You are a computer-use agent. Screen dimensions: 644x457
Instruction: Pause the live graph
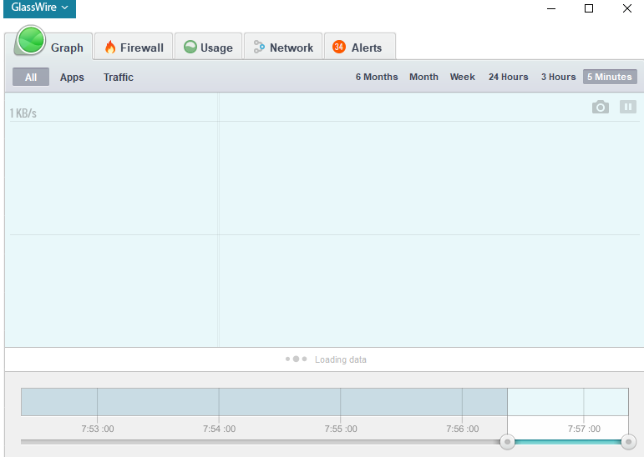pos(628,107)
